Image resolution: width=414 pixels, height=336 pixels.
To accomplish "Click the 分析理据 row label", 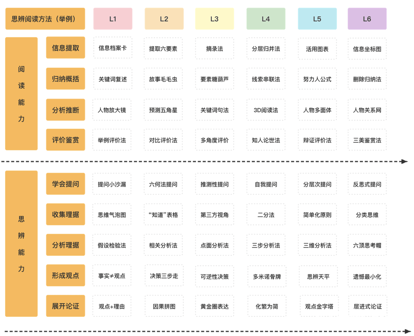I will (66, 245).
